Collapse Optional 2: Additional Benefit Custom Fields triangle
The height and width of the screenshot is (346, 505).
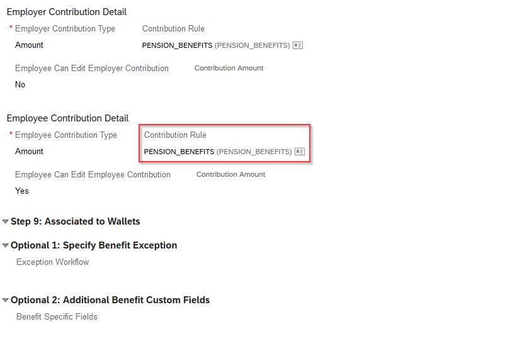coord(5,300)
